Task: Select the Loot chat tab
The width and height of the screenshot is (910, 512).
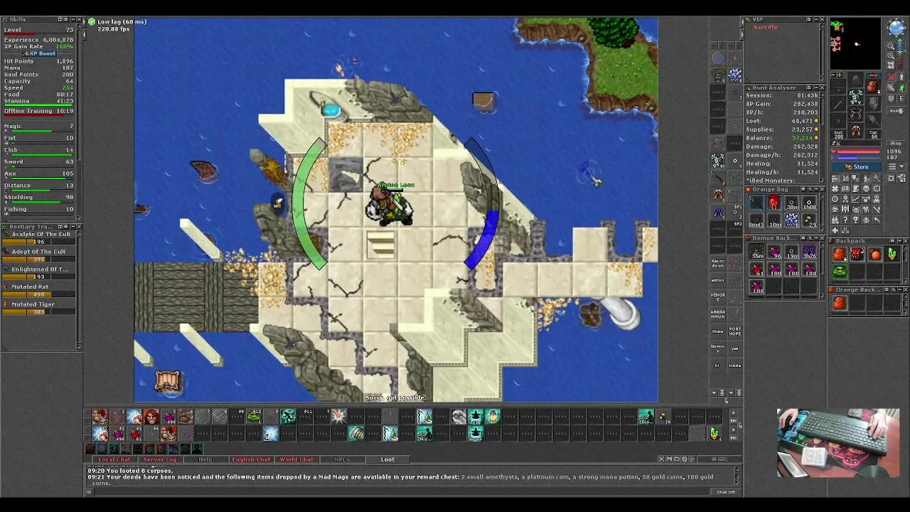Action: click(387, 459)
